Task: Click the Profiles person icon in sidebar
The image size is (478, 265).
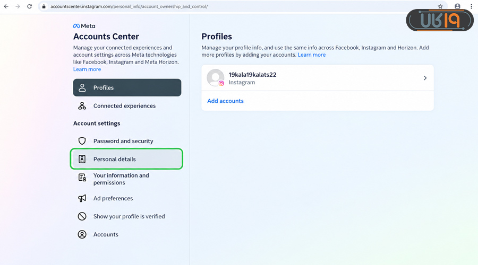Action: (82, 87)
